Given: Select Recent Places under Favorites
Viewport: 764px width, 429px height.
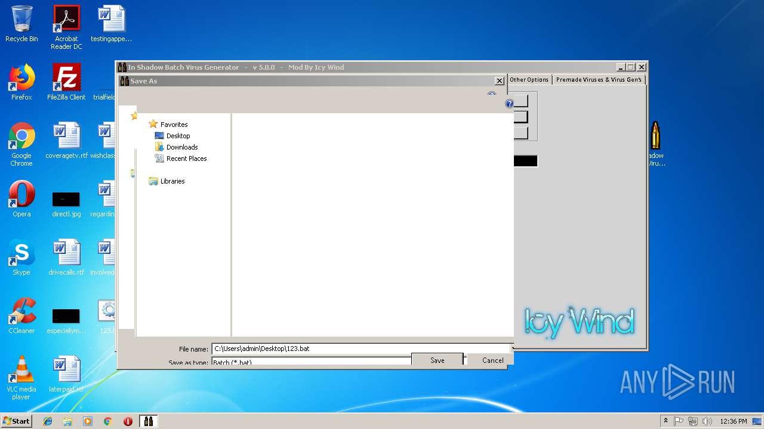Looking at the screenshot, I should point(186,158).
